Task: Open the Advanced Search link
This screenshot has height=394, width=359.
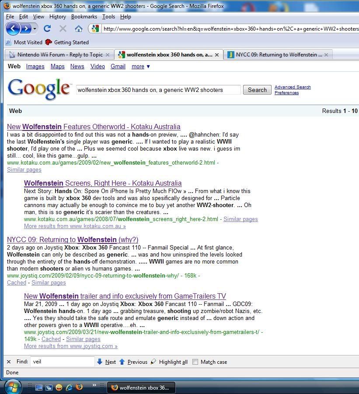Action: click(293, 87)
